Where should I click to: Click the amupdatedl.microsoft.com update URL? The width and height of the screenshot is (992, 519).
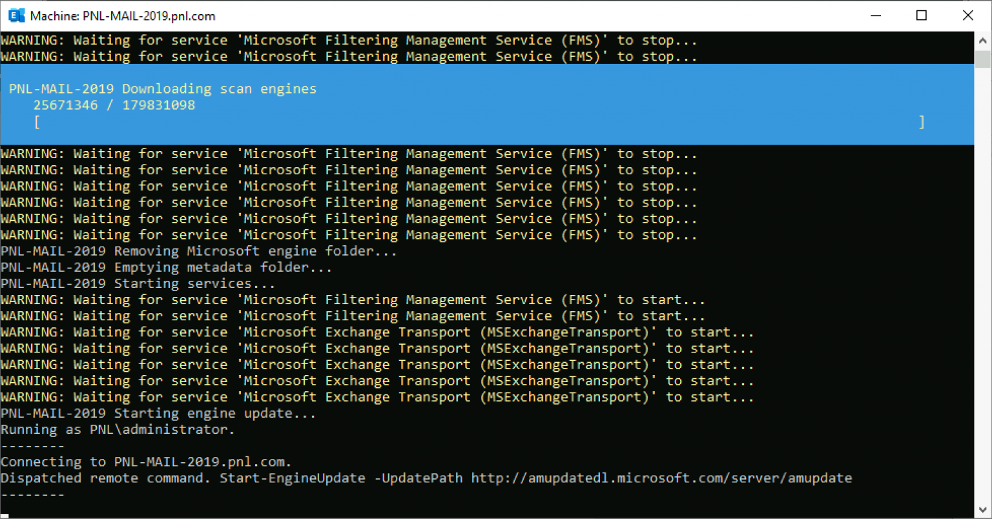point(661,478)
